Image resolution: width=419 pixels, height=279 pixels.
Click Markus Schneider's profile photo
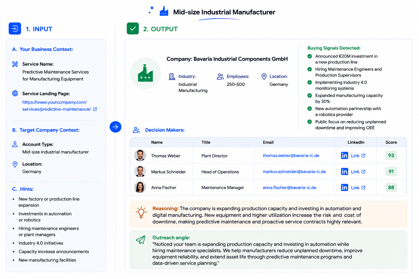(x=140, y=171)
